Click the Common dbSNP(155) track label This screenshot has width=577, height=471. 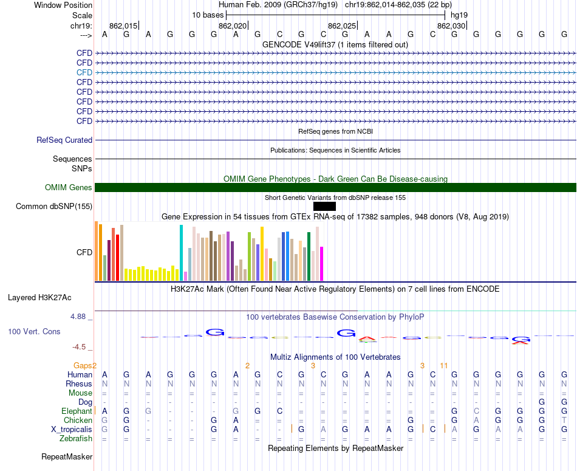click(54, 207)
